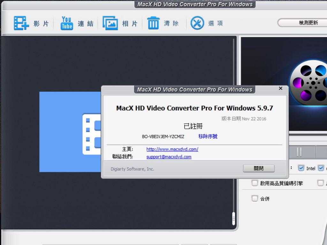Close the About dialog with the X
Screen dimensions: 327x245
[x=280, y=88]
